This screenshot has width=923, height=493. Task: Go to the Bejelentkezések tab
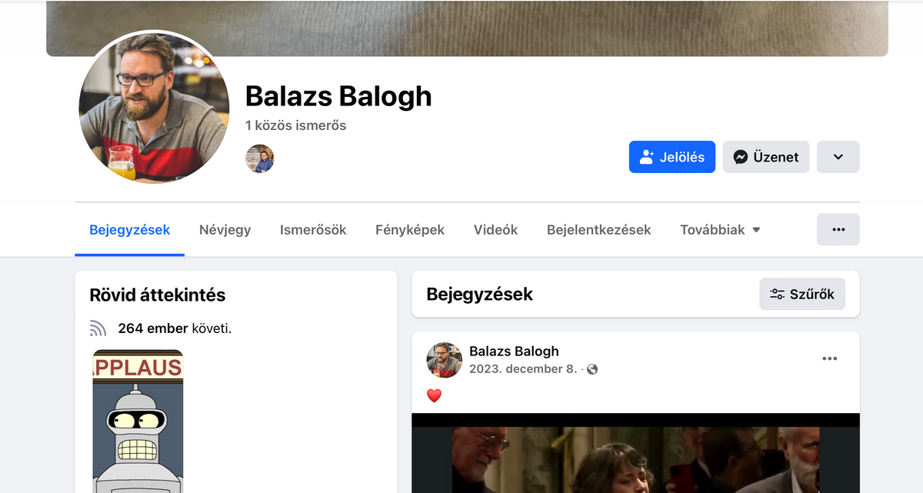(x=599, y=229)
